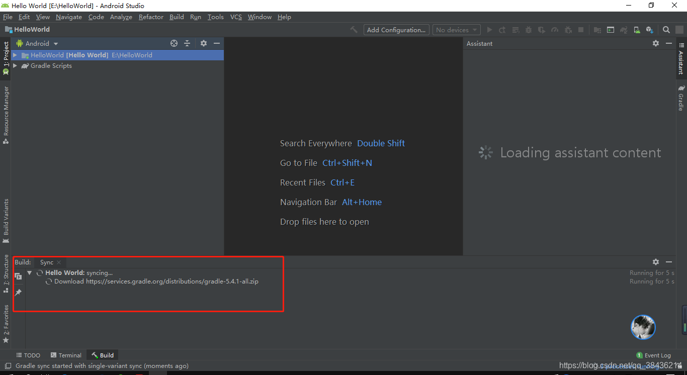The width and height of the screenshot is (687, 375).
Task: Click Collapse All icon in Project panel
Action: [x=187, y=43]
